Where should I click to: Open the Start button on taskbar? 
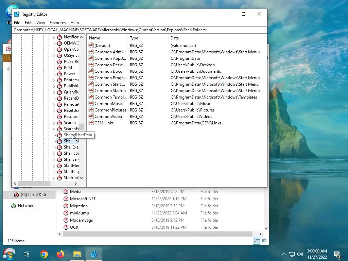(9, 254)
